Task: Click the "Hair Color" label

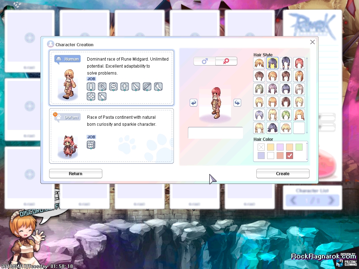Action: coord(263,139)
